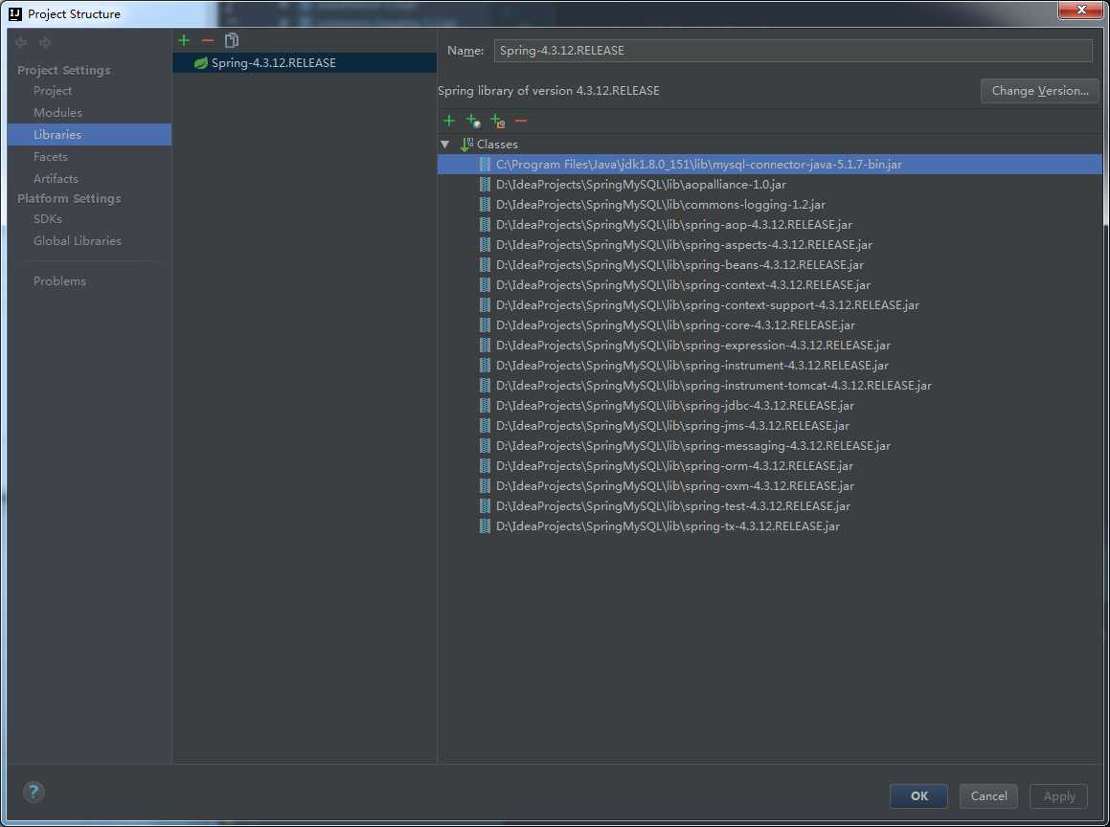The image size is (1110, 827).
Task: Click the jar icon for mysql-connector-java-5.1.7-bin.jar
Action: [x=485, y=164]
